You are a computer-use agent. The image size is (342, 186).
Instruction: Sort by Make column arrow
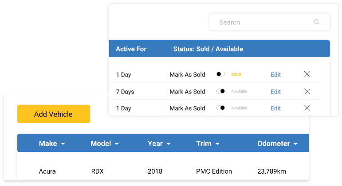[x=63, y=144]
